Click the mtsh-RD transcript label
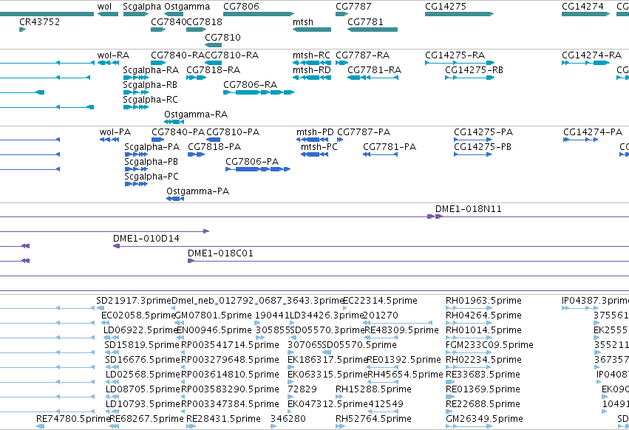Viewport: 629px width, 430px height. pos(312,70)
